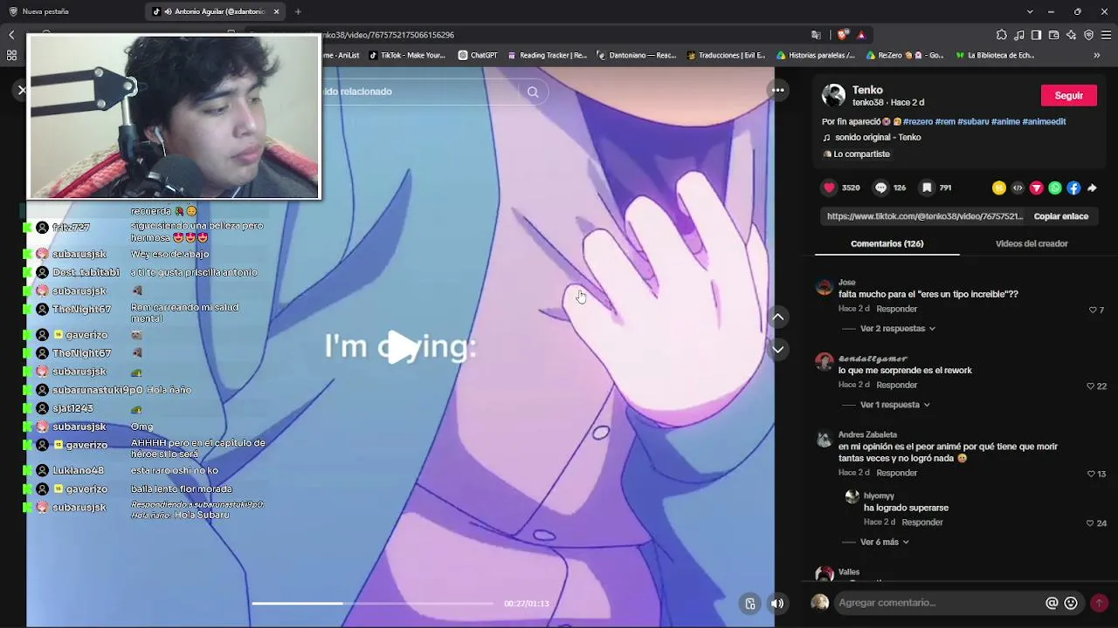Open the ChatGPT bookmark
This screenshot has height=628, width=1118.
478,55
